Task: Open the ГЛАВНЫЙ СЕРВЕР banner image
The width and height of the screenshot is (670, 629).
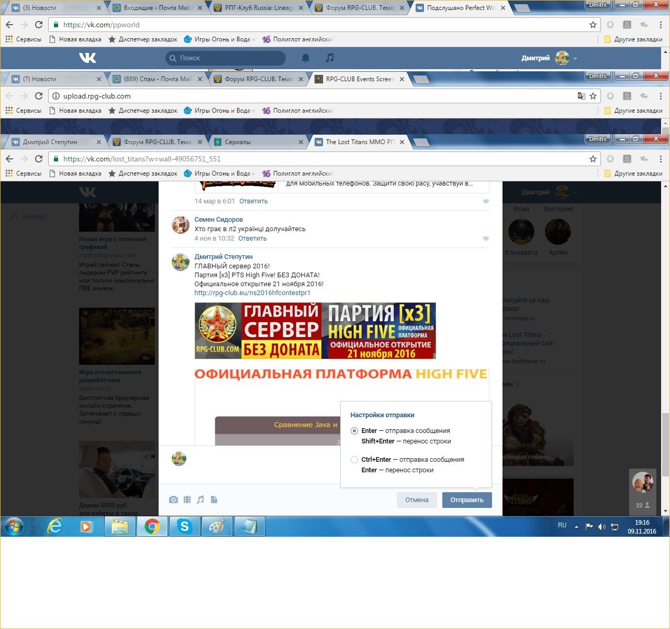Action: pyautogui.click(x=315, y=331)
